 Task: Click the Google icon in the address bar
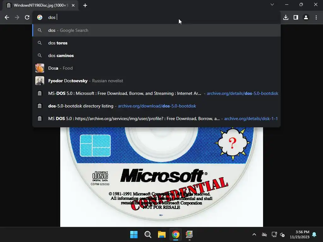pos(40,18)
